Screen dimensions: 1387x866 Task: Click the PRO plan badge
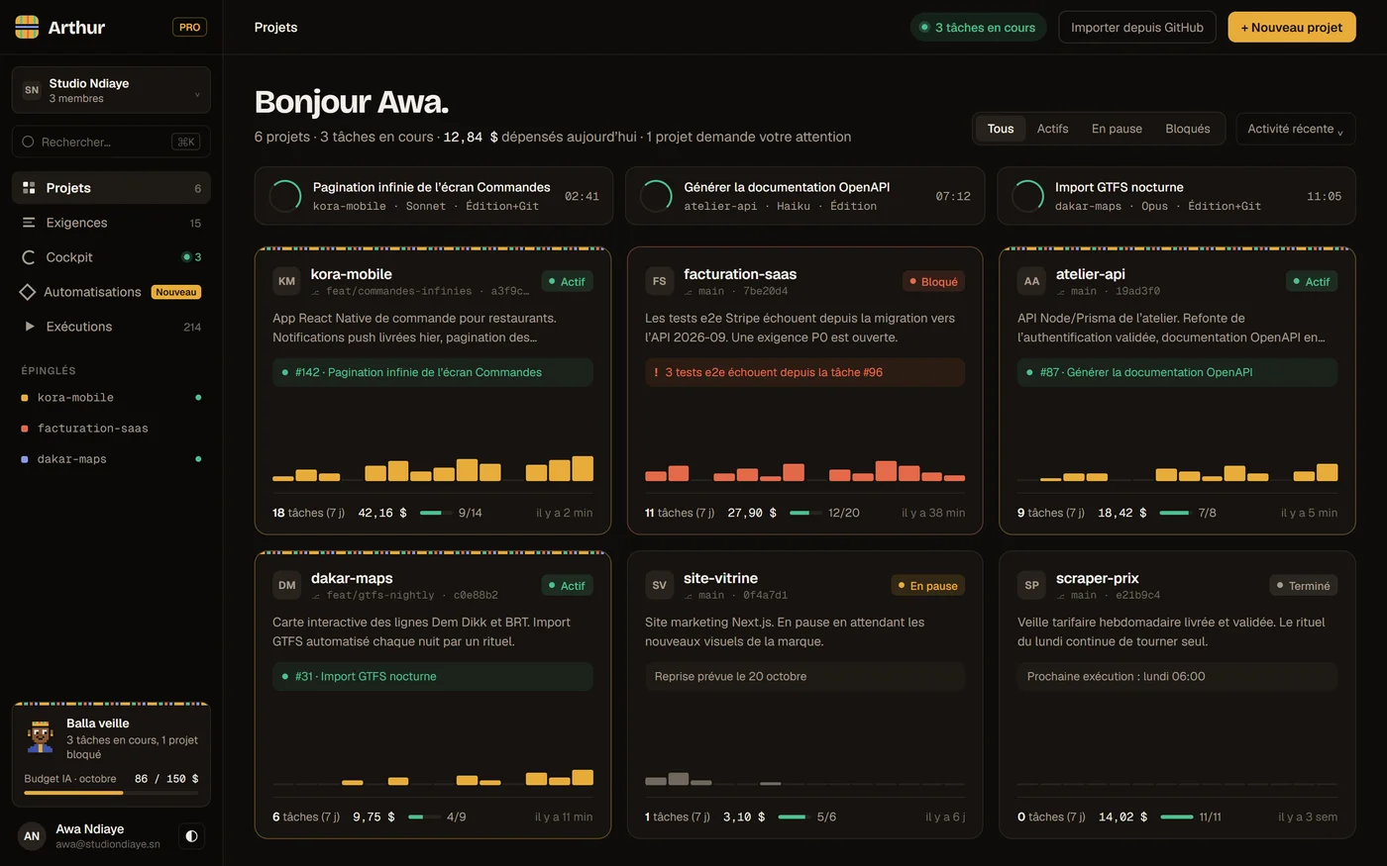(x=189, y=27)
